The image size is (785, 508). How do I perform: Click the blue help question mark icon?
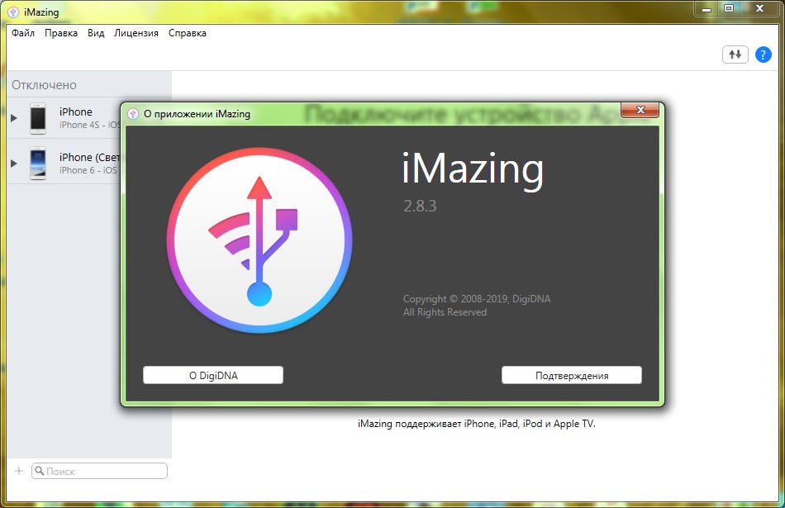[763, 55]
